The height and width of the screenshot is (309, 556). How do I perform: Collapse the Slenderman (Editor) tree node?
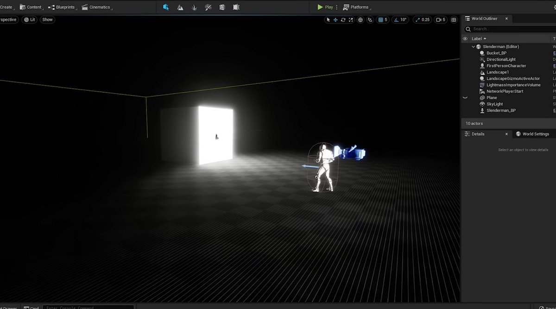473,46
